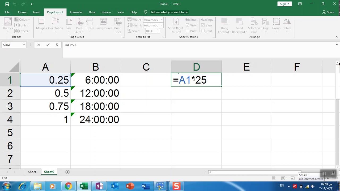The height and width of the screenshot is (191, 340).
Task: Open the Selection Pane
Action: tap(254, 25)
